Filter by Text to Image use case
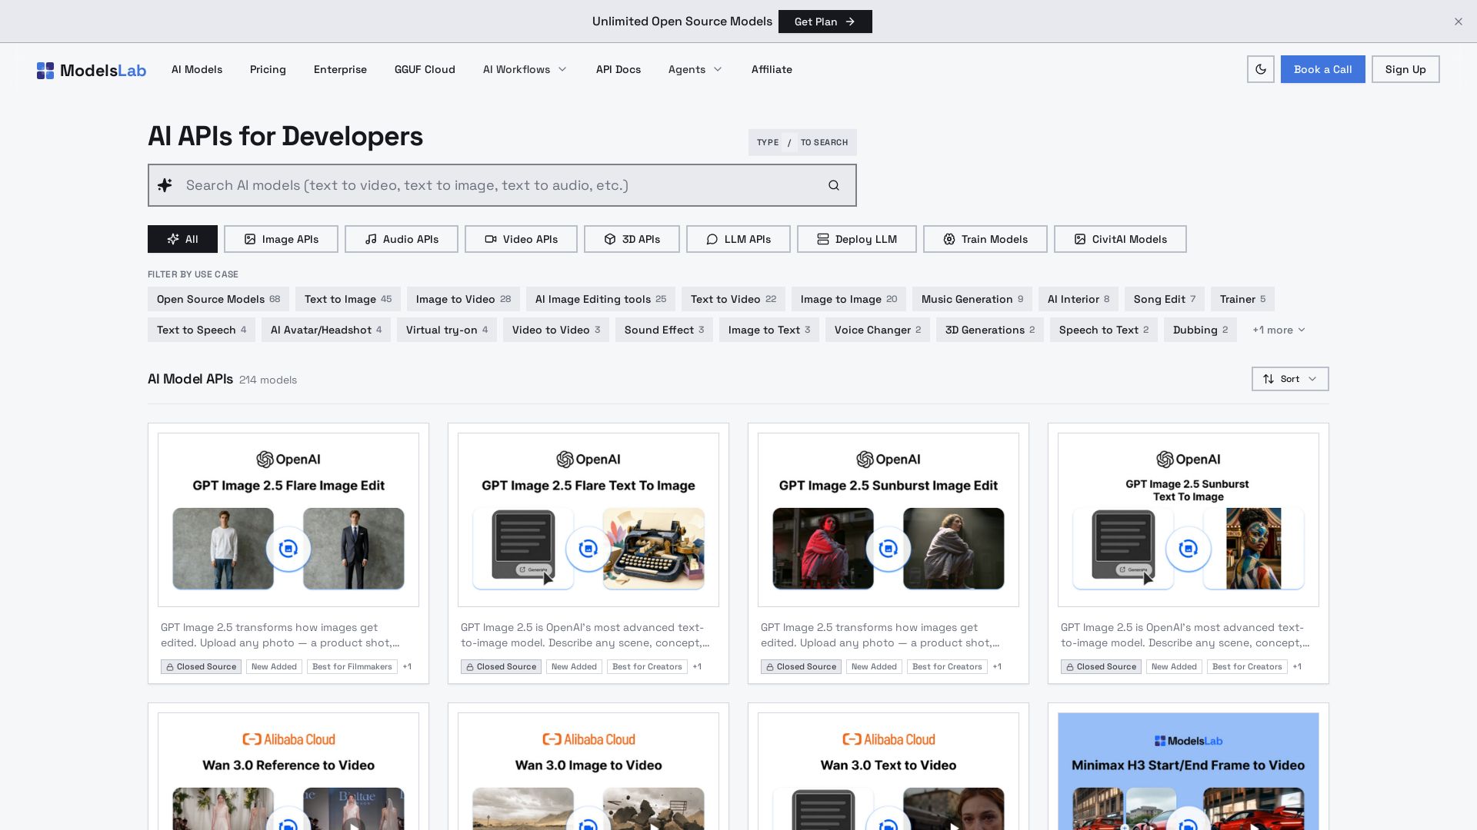Screen dimensions: 1477x830 click(348, 299)
